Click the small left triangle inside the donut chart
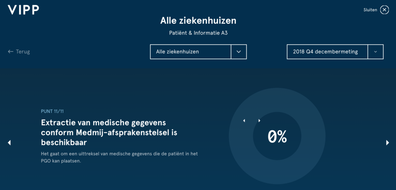Viewport: 396px width, 190px height. (x=244, y=121)
